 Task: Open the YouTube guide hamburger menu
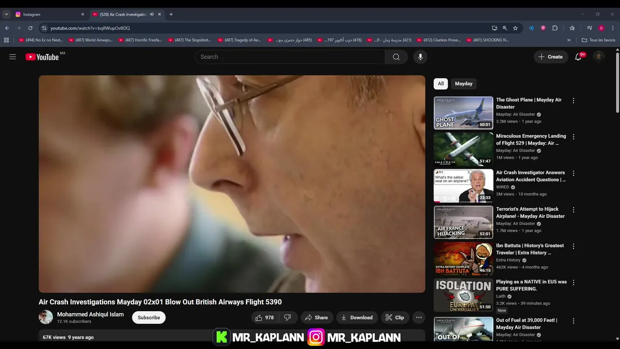coord(13,57)
